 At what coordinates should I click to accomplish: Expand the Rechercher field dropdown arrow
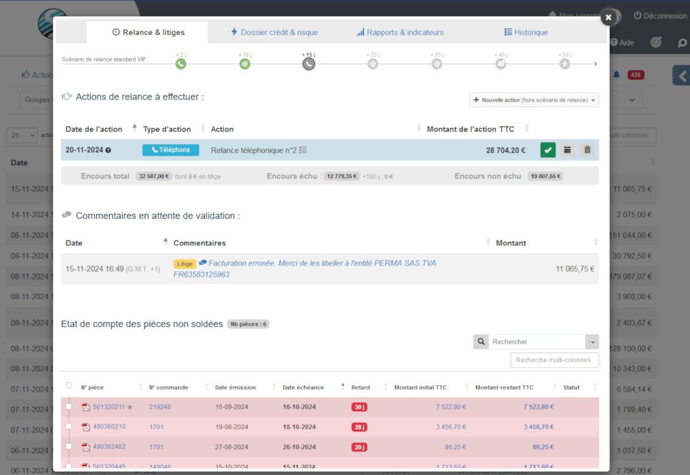pos(592,342)
